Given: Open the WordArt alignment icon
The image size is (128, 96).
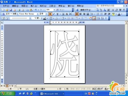Looking at the screenshot, I should click(120, 10).
